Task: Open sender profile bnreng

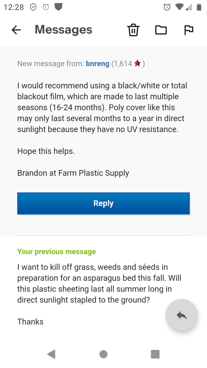Action: 97,64
